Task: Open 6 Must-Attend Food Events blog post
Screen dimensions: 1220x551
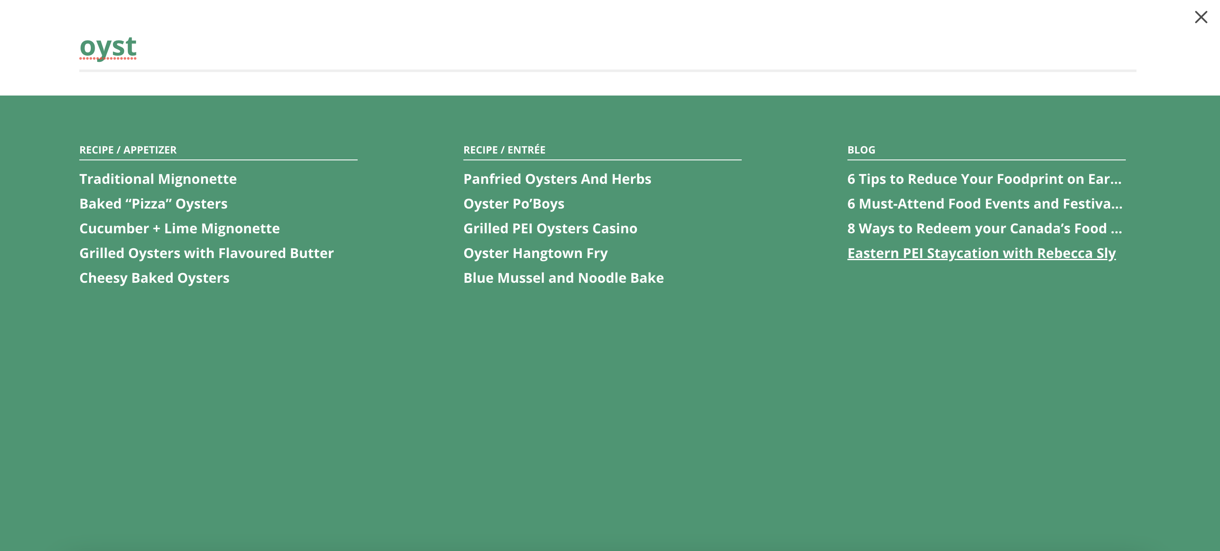Action: (984, 204)
